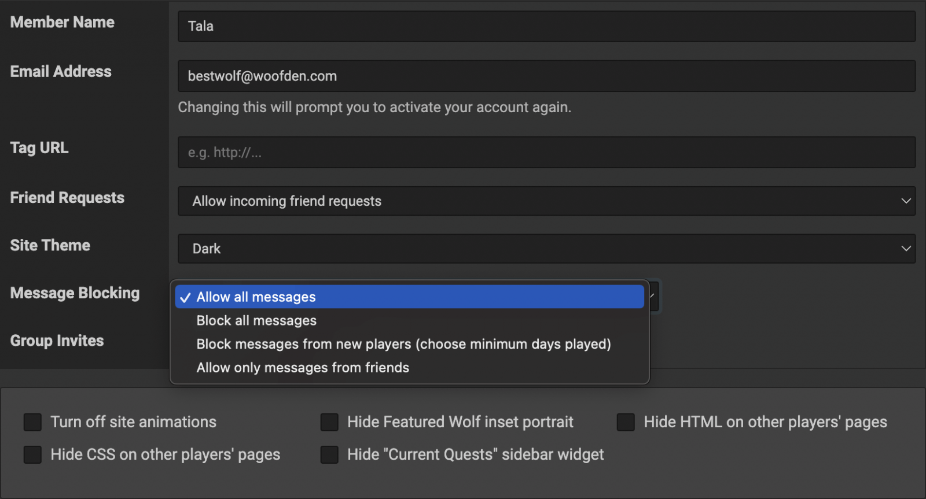Click the 'Message Blocking' label

75,293
